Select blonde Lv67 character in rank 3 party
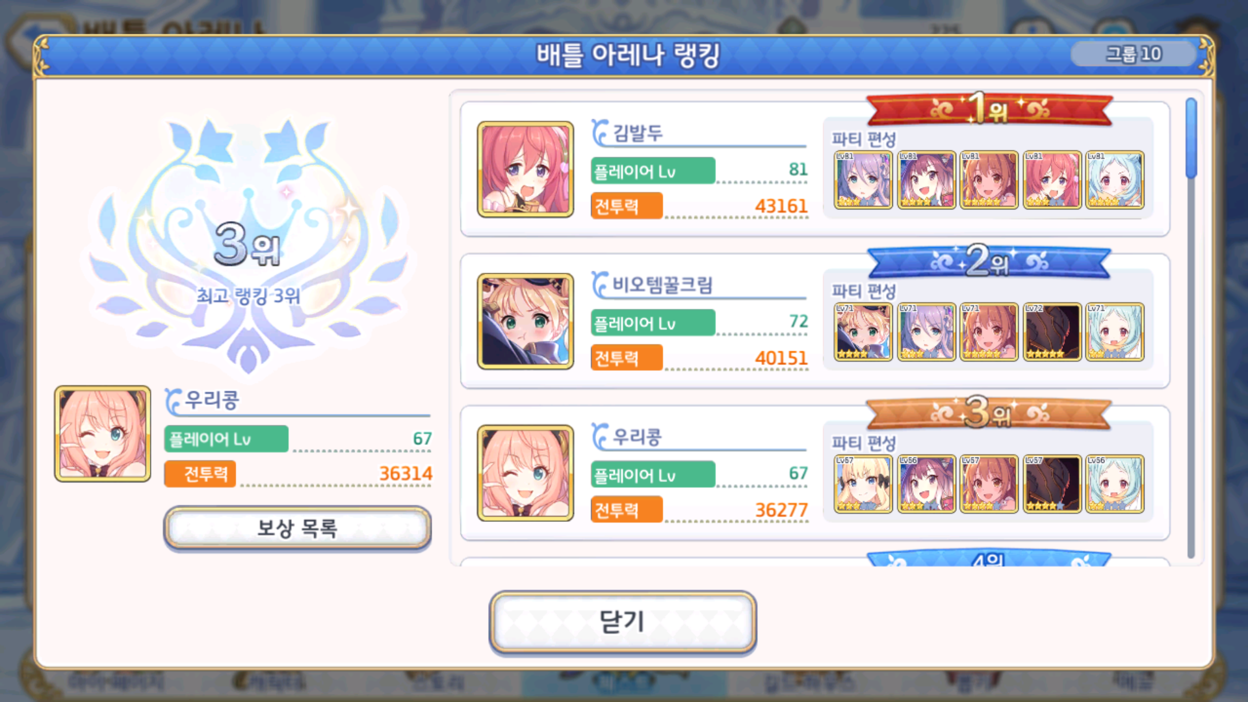Image resolution: width=1248 pixels, height=702 pixels. click(x=863, y=484)
